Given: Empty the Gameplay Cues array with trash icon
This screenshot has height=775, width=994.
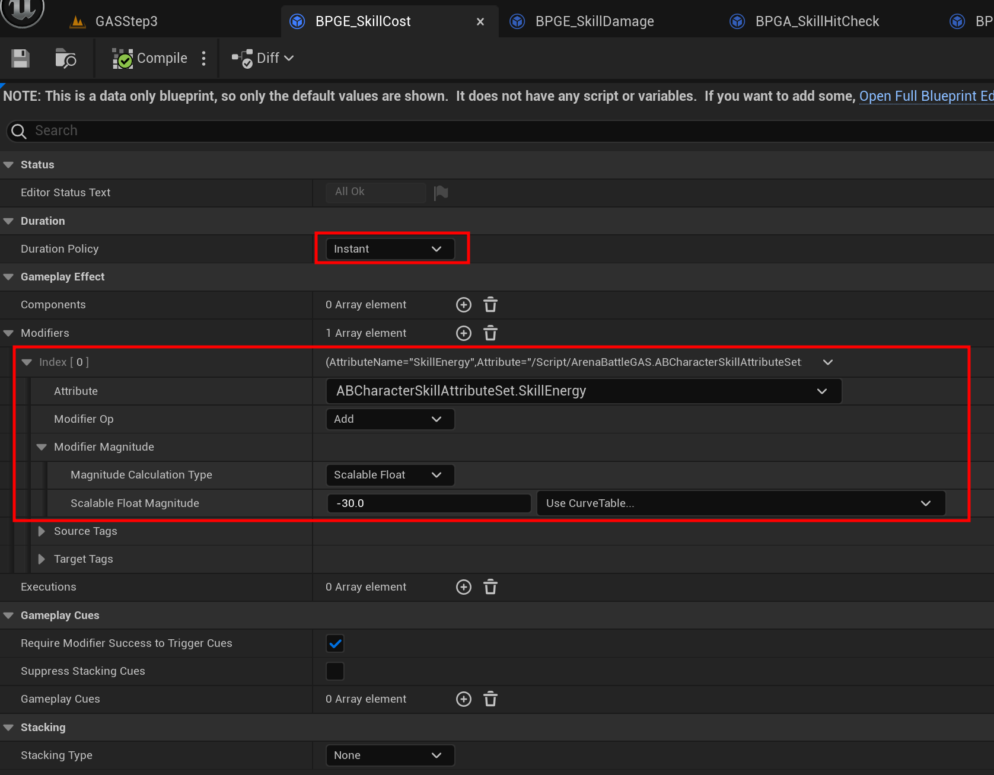Looking at the screenshot, I should pos(490,699).
